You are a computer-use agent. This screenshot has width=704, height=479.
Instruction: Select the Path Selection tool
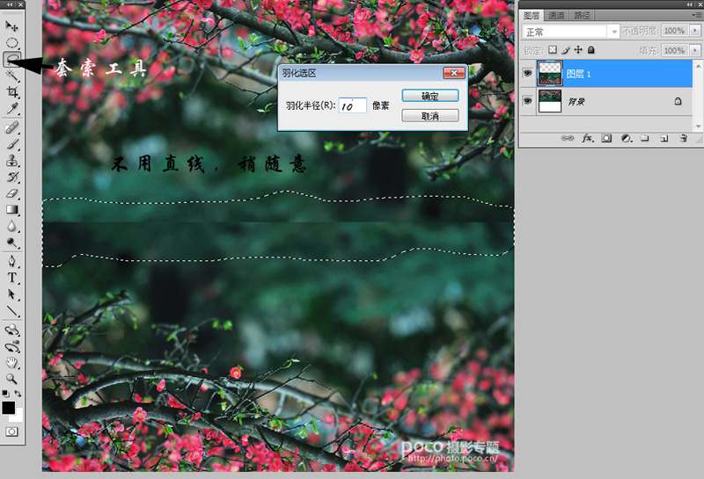tap(11, 294)
